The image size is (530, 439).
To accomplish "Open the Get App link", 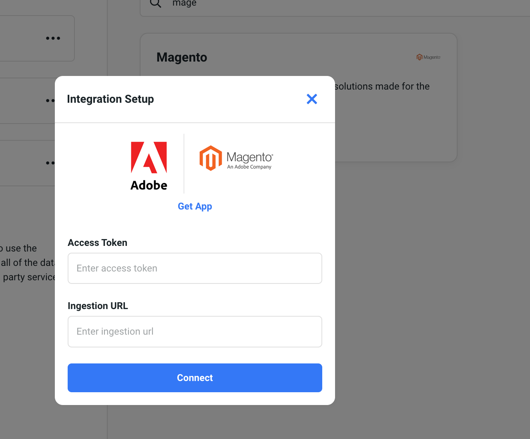I will click(x=195, y=206).
